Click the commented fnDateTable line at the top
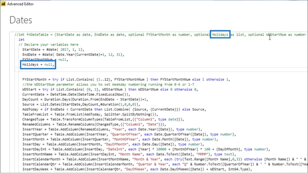 [x=160, y=35]
